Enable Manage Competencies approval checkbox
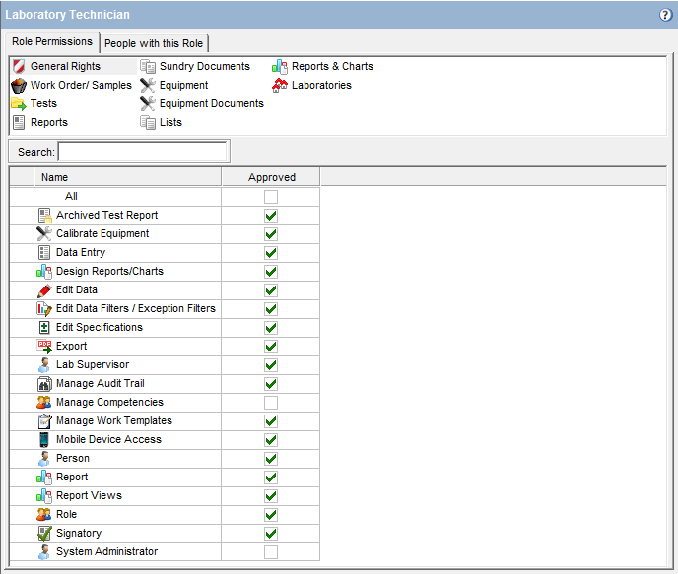 271,403
